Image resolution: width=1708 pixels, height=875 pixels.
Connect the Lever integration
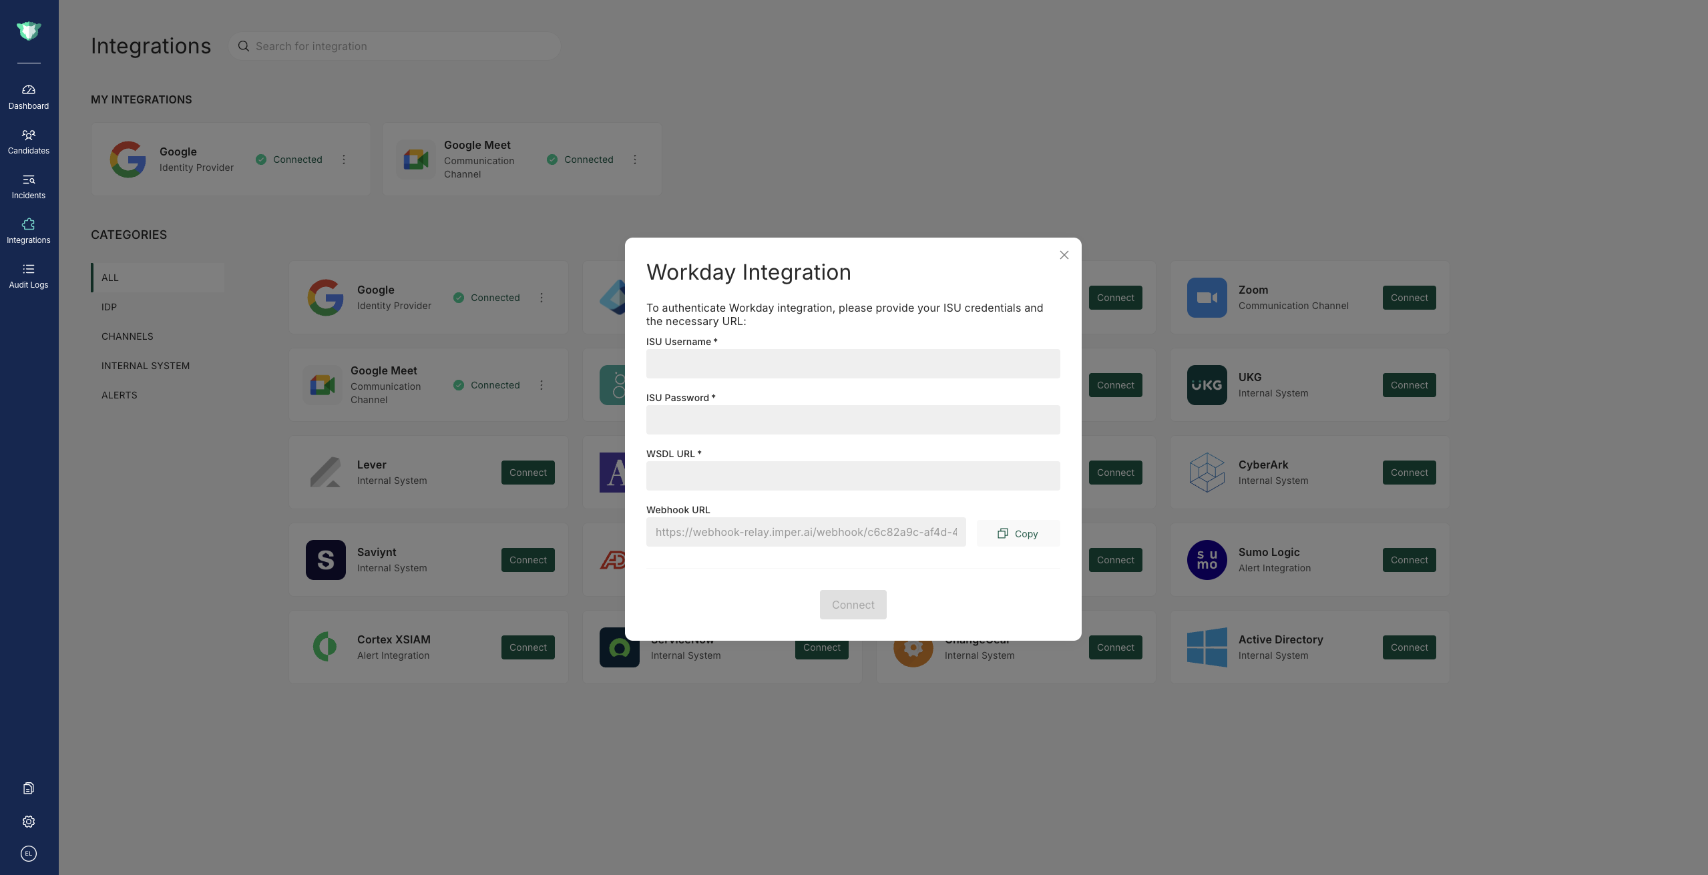528,473
